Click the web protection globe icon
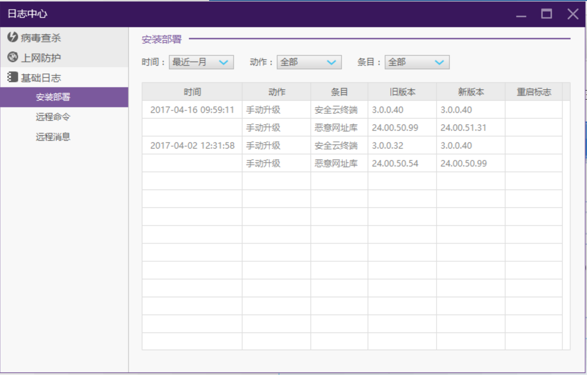The width and height of the screenshot is (587, 375). pyautogui.click(x=12, y=57)
